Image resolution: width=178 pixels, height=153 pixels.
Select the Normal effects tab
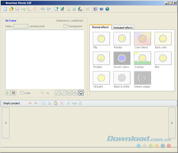(x=100, y=27)
